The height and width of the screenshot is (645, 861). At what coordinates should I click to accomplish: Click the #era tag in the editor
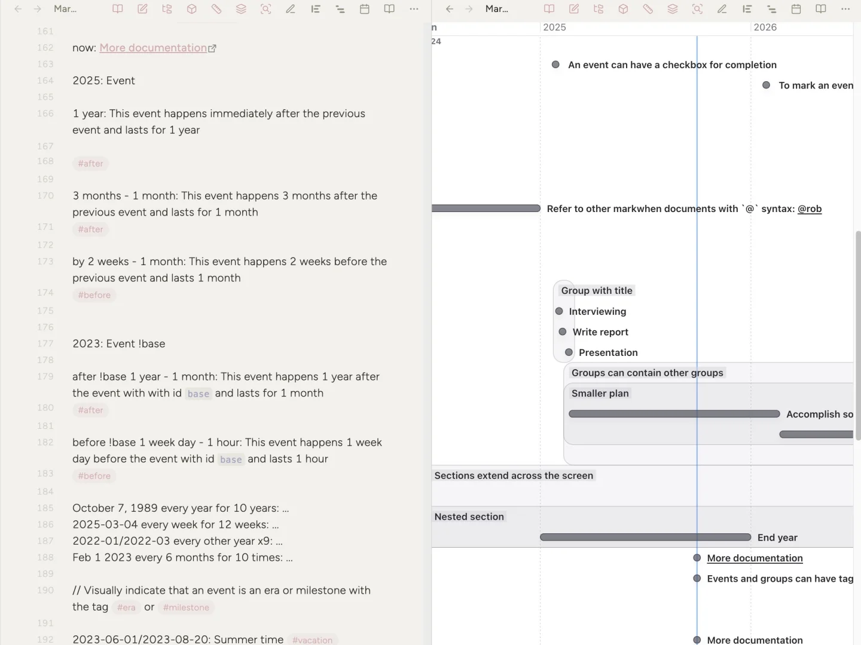[x=126, y=607]
